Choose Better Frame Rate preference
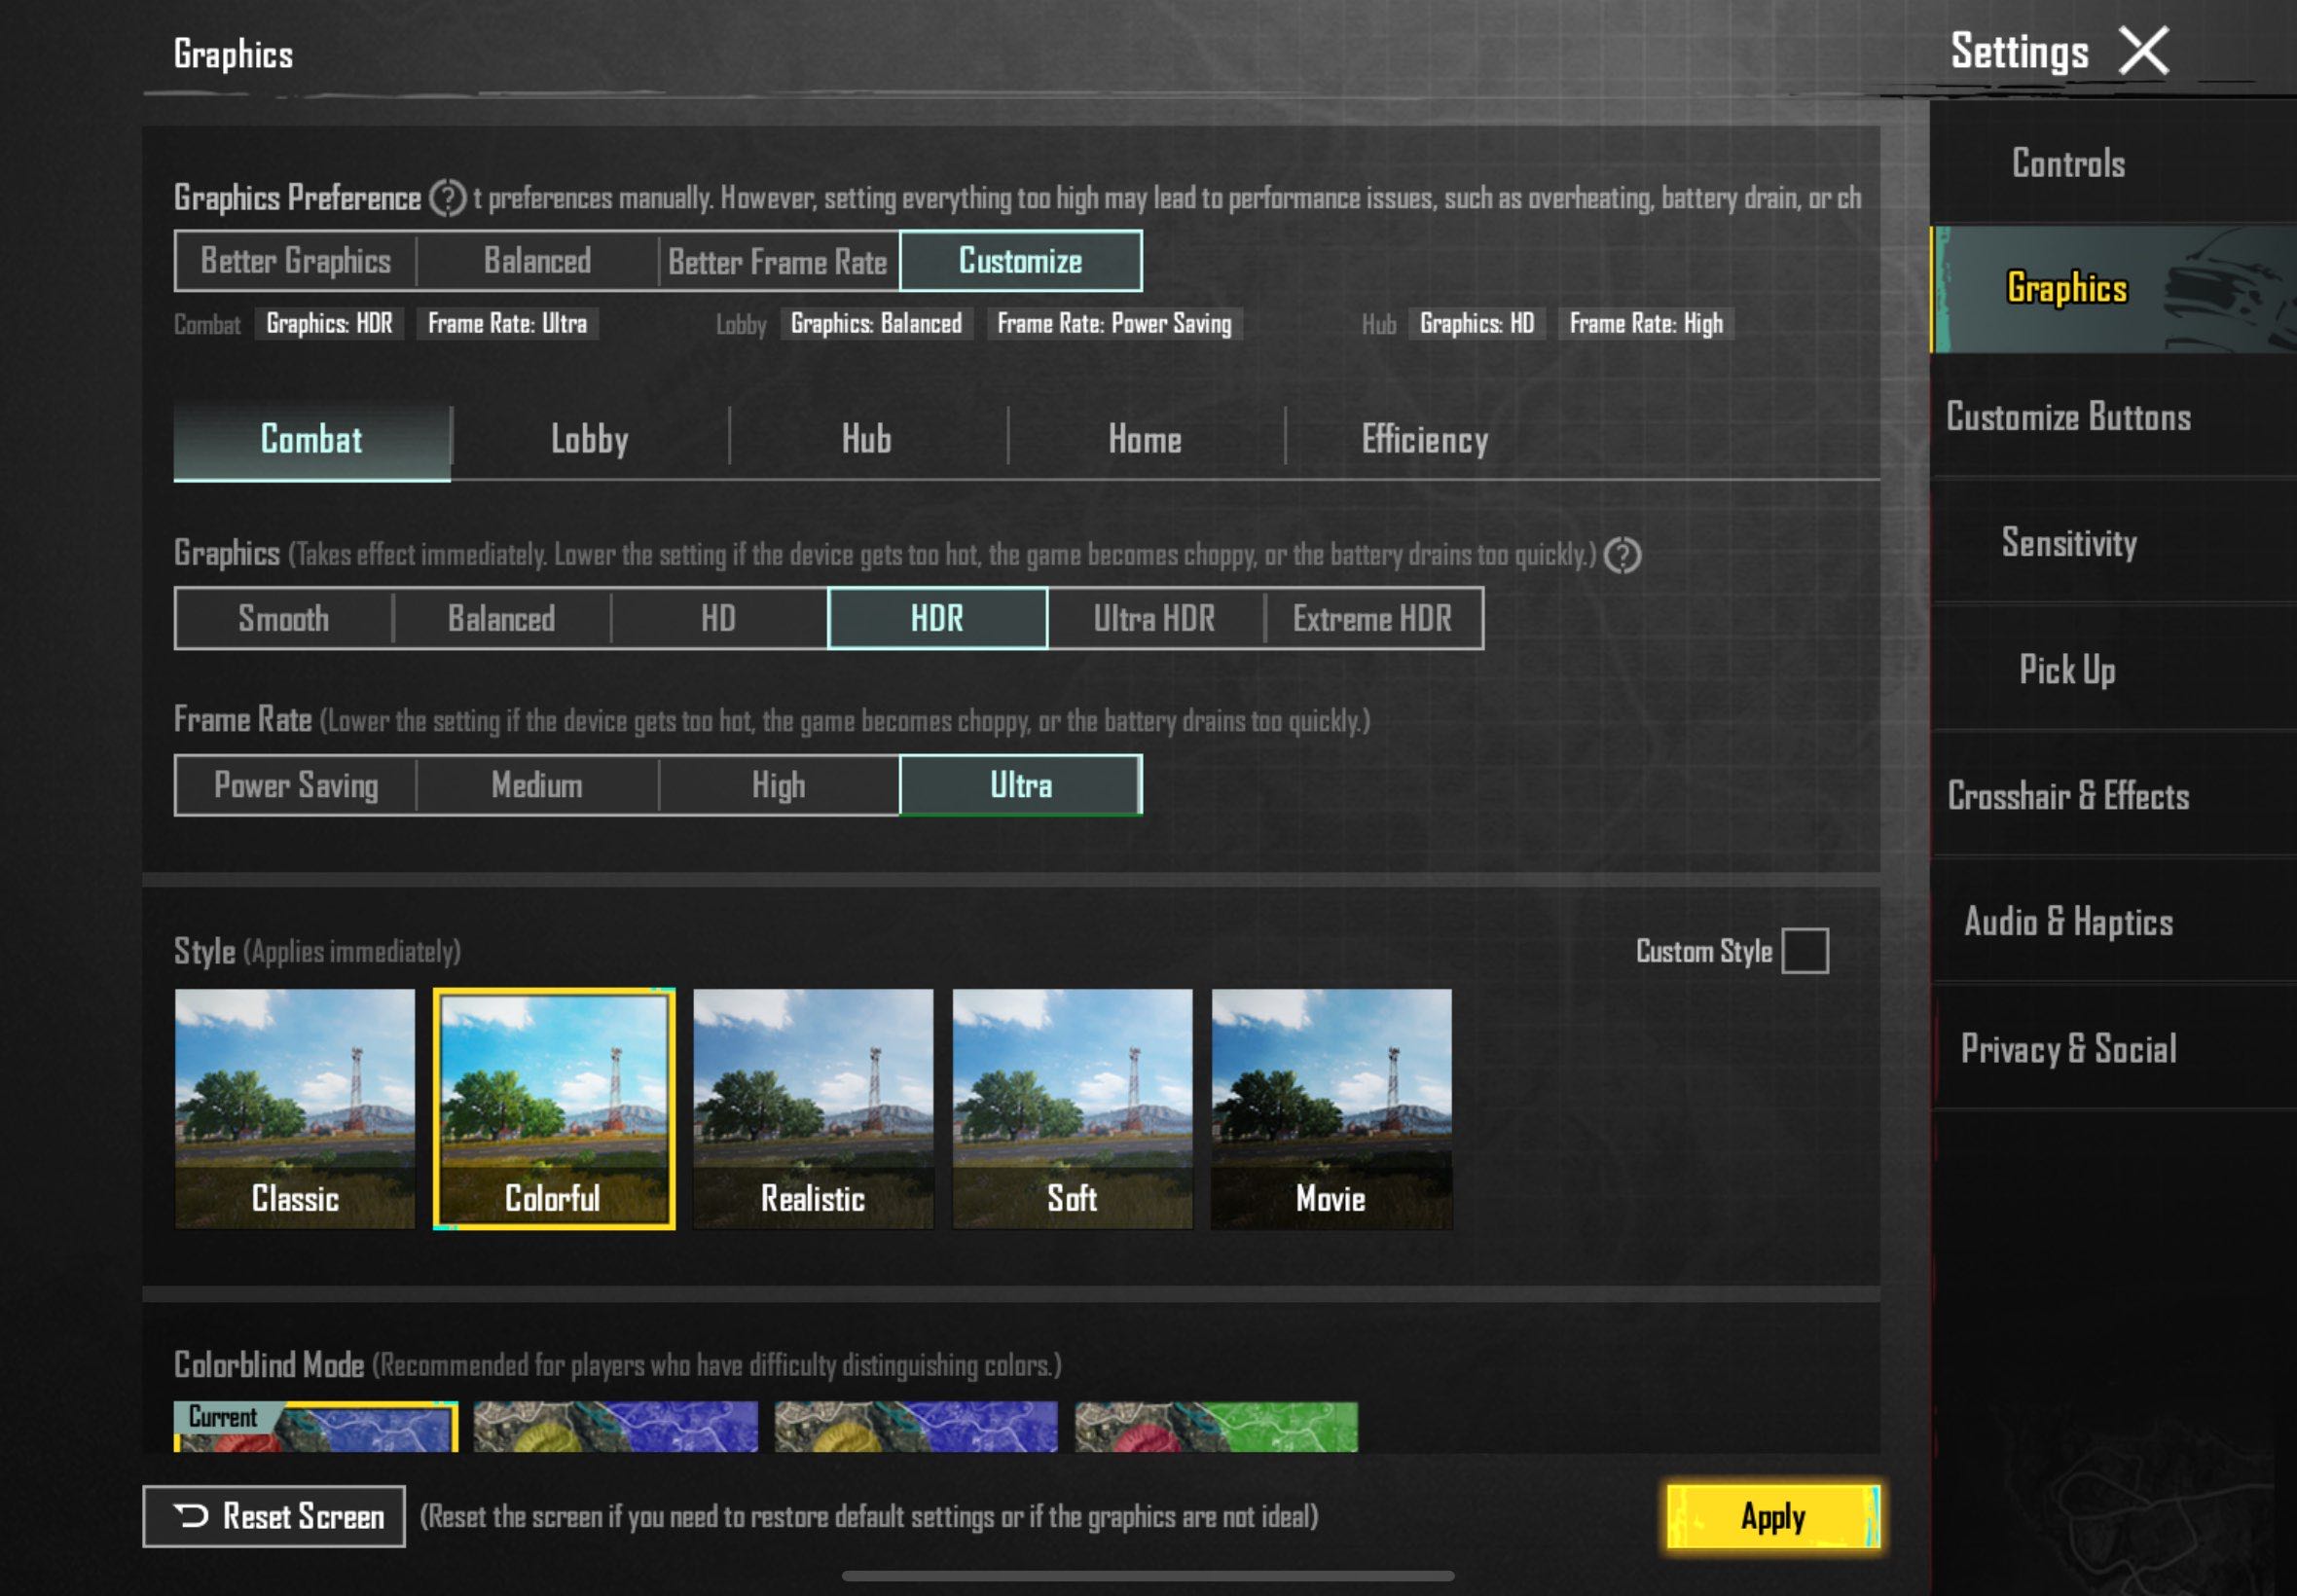This screenshot has width=2297, height=1596. tap(778, 261)
